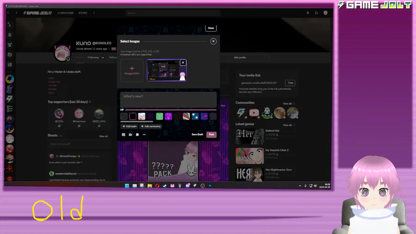Screen dimensions: 416x234
Task: Click the Add realm button
Action: point(129,126)
